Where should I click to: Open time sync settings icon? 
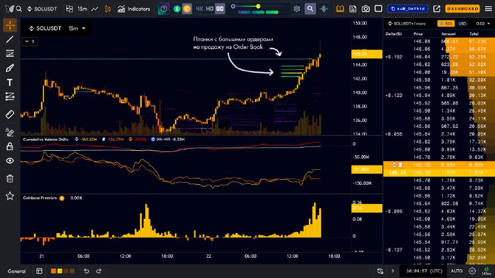point(380,271)
